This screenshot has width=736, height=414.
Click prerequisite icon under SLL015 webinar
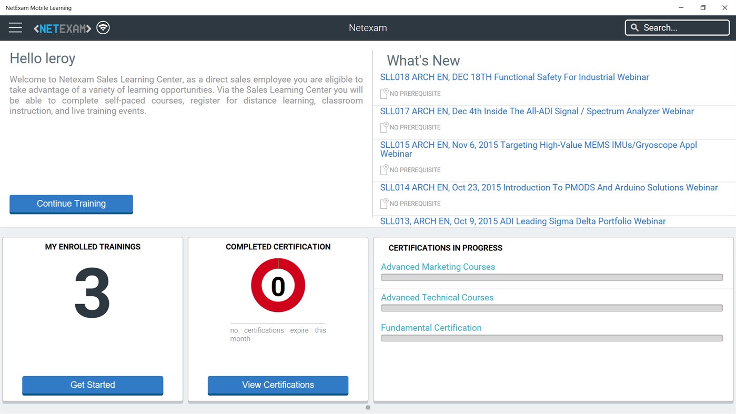[384, 169]
